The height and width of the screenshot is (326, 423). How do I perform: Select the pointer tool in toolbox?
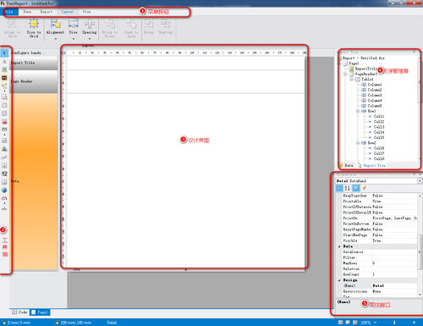[x=4, y=53]
